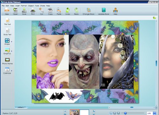The height and width of the screenshot is (115, 159).
Task: Click the green icon at the top right of the workspace
Action: (x=154, y=18)
